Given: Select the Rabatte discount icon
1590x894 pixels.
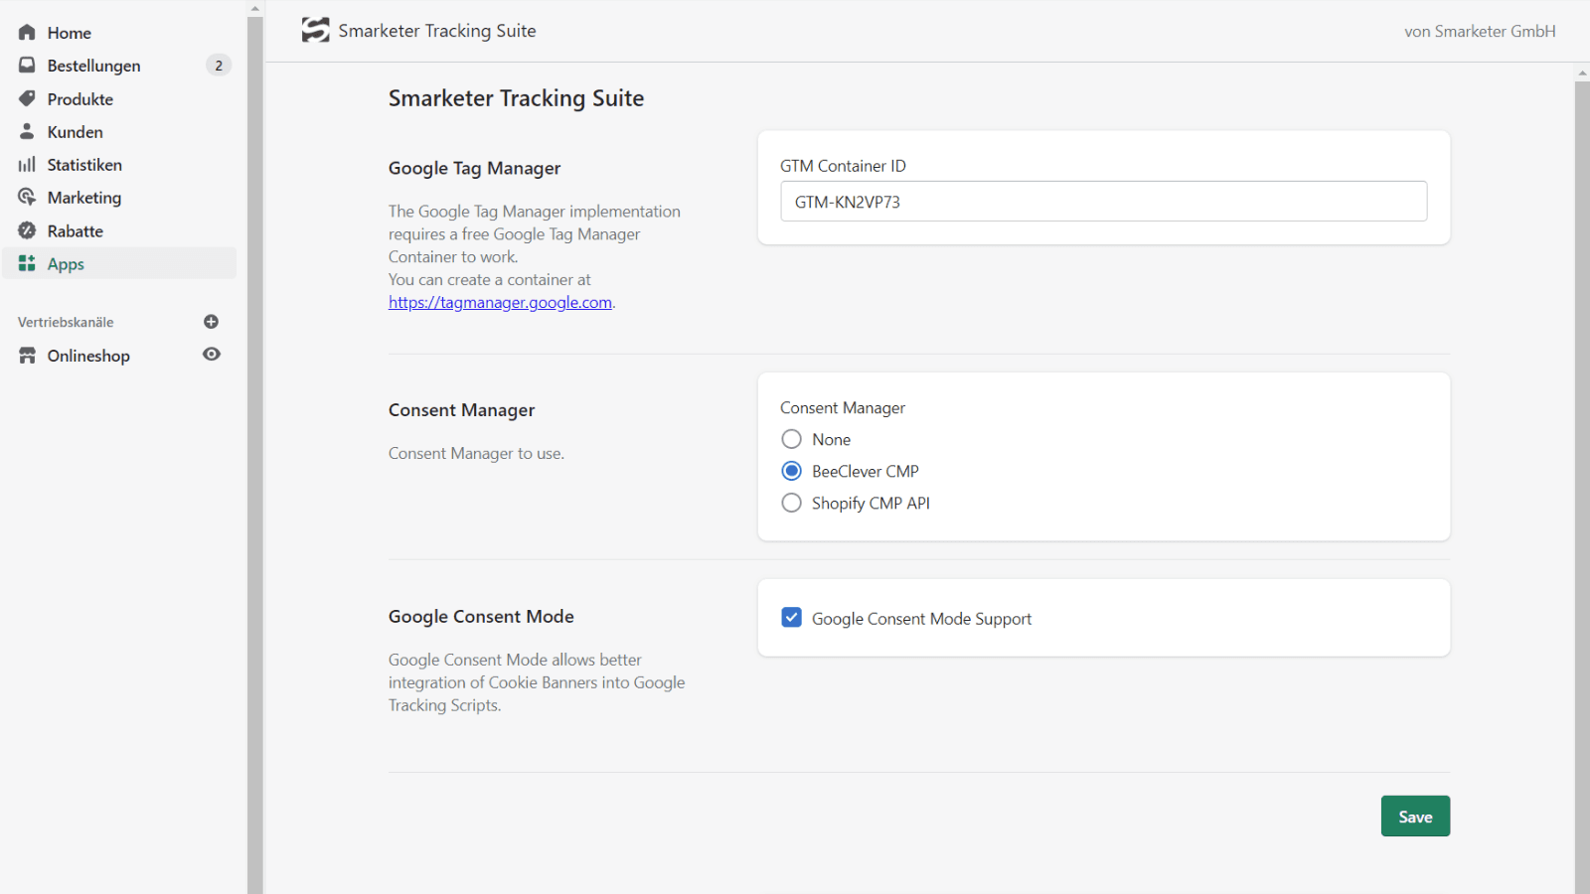Looking at the screenshot, I should coord(27,230).
